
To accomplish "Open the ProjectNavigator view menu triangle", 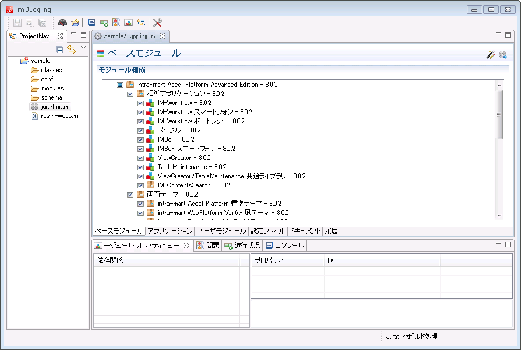I will tap(83, 47).
